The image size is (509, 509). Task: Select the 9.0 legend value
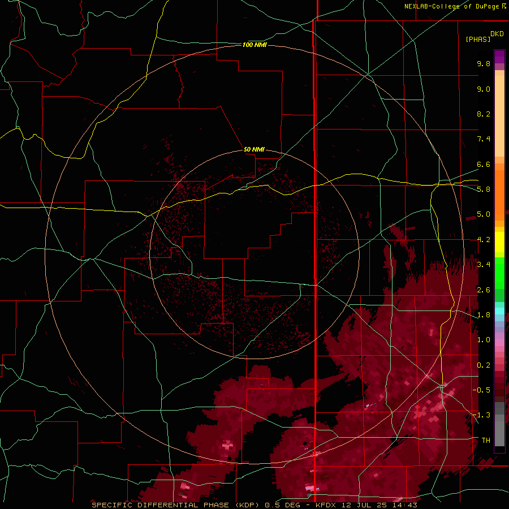[x=484, y=89]
